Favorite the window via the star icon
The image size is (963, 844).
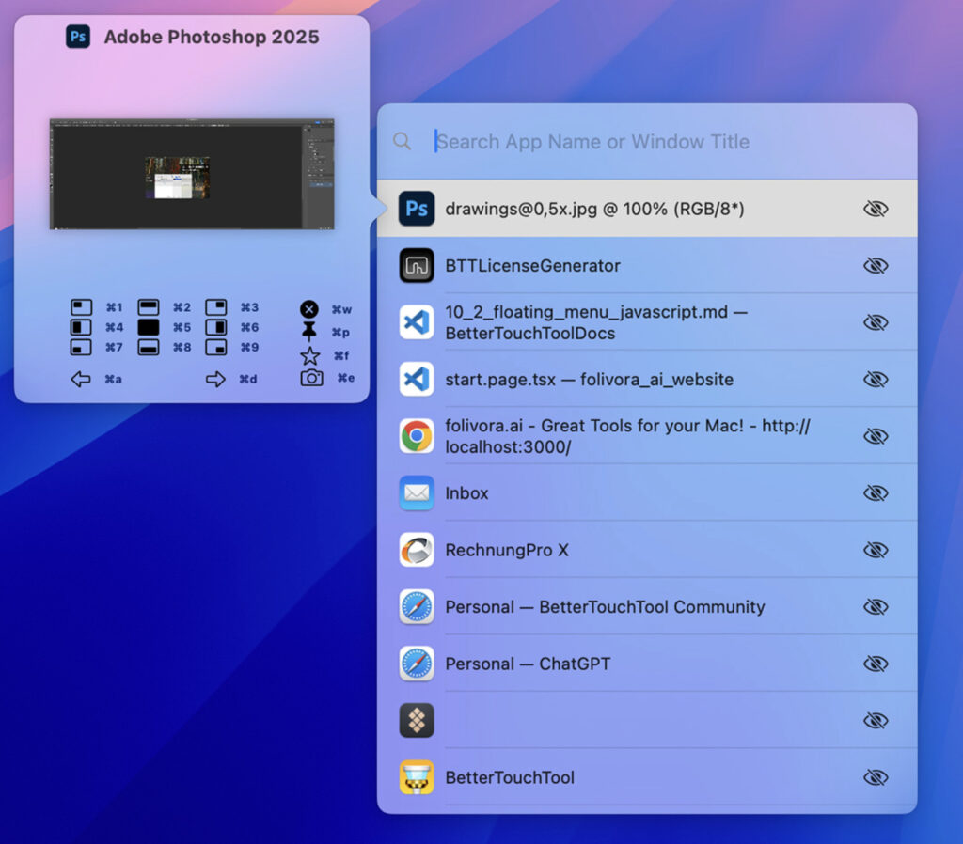308,355
